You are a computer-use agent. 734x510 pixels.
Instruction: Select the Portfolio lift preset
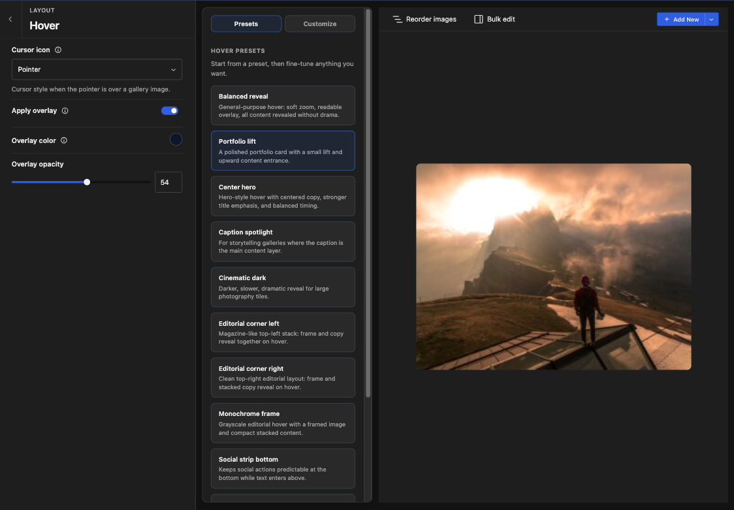coord(283,151)
